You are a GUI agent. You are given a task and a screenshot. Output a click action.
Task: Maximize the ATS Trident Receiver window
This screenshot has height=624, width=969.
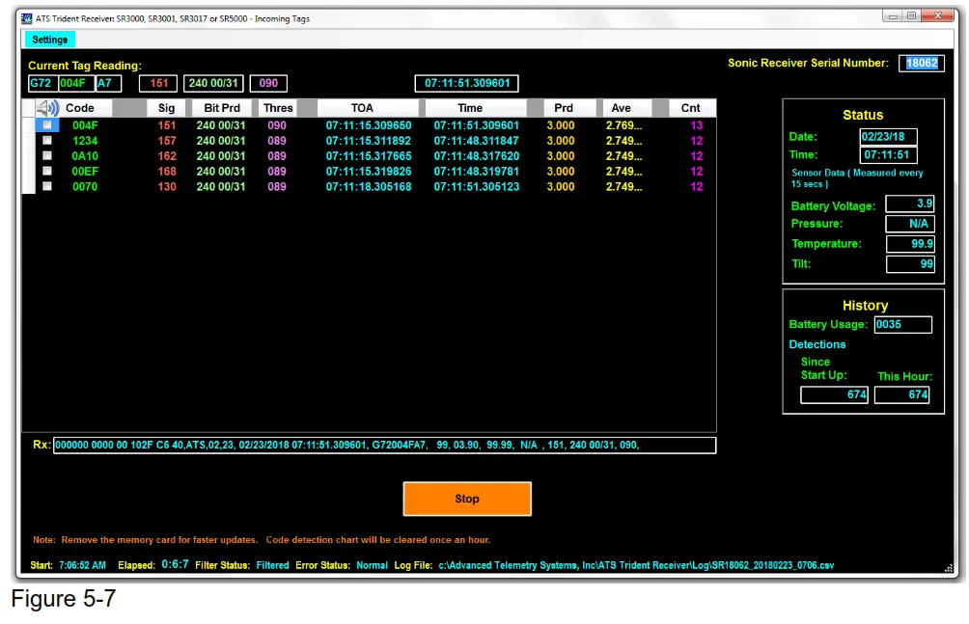[911, 16]
